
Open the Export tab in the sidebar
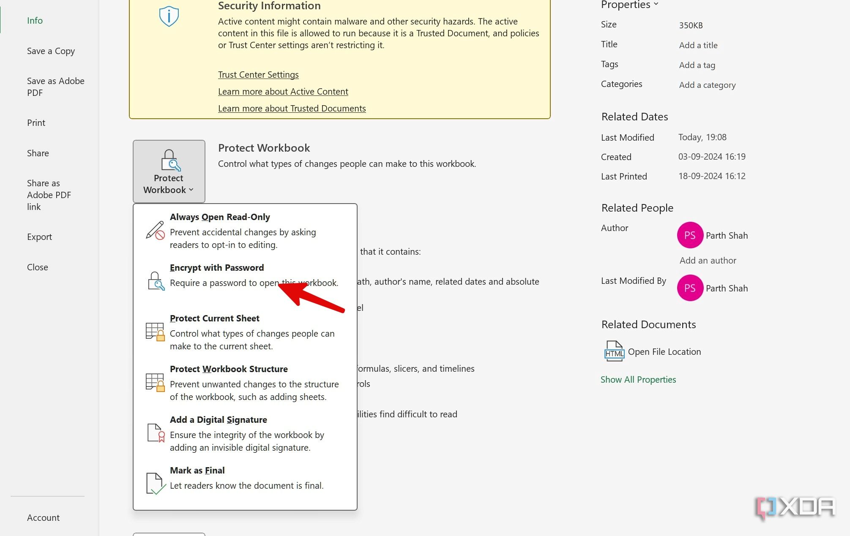[39, 237]
